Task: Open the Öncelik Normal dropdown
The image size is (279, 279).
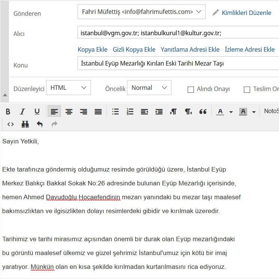Action: [x=149, y=88]
